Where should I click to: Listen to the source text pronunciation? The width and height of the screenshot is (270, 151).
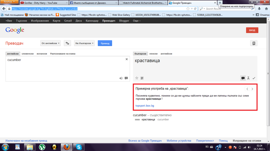(x=121, y=78)
